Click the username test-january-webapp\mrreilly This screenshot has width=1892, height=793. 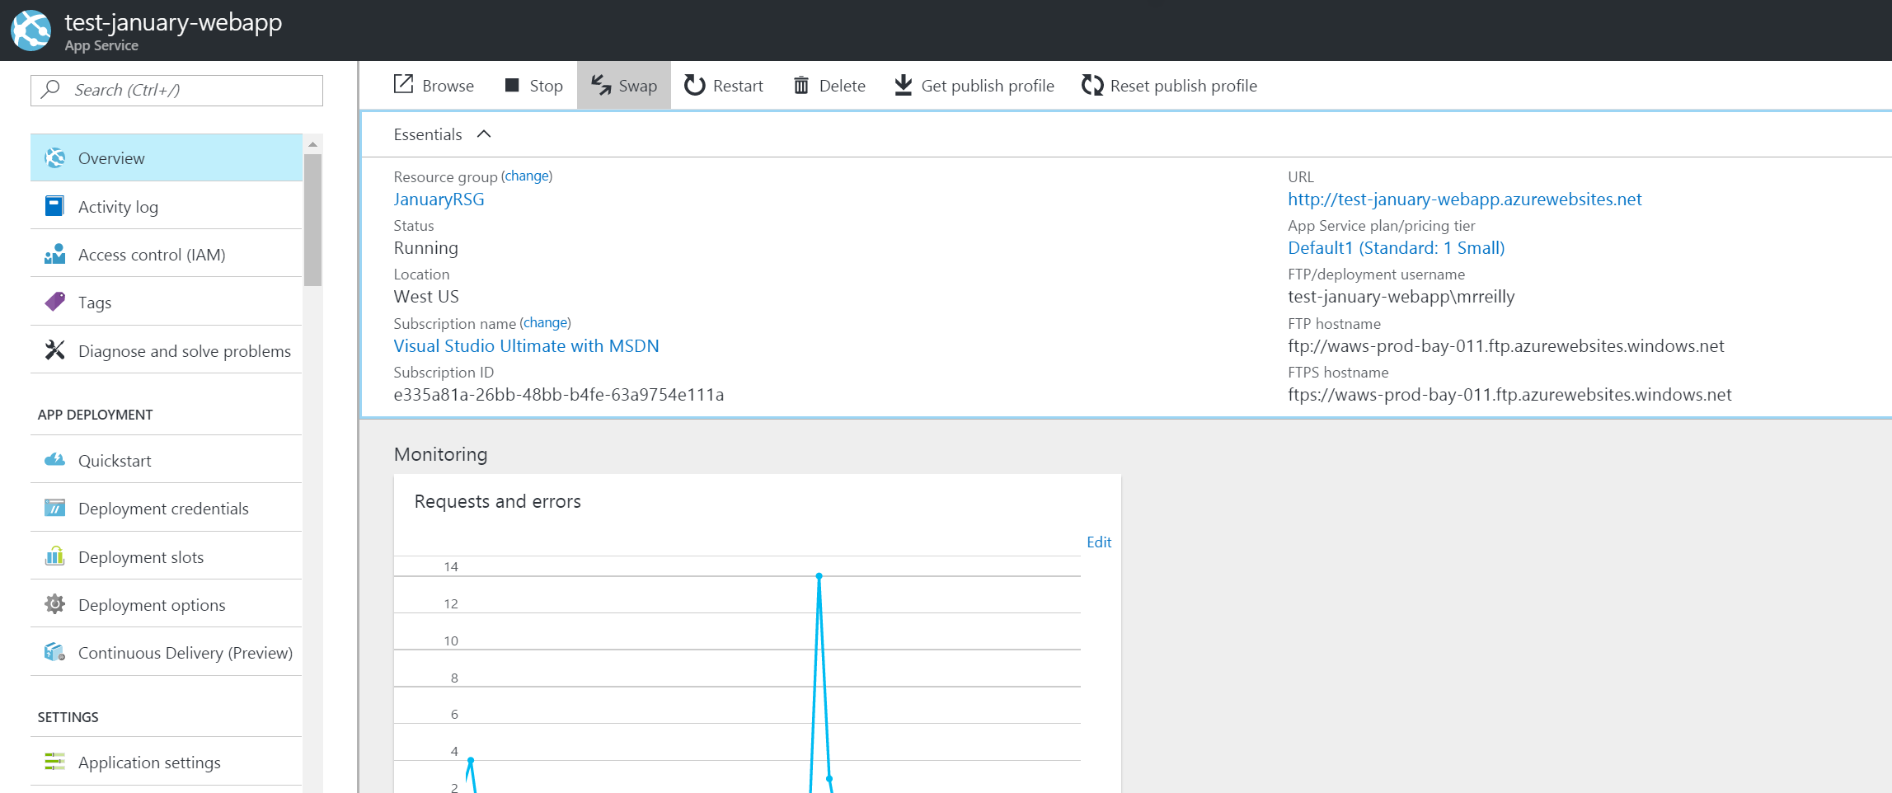click(x=1401, y=297)
